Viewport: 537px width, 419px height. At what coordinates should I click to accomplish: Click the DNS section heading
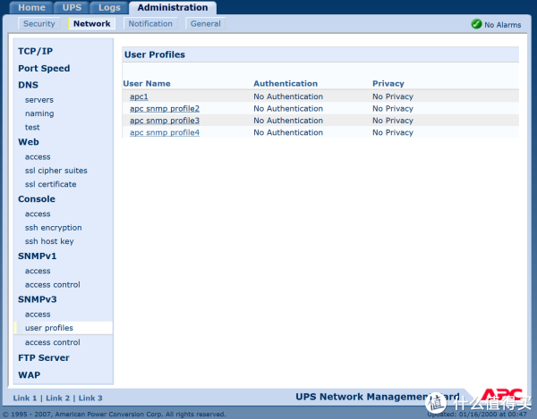[28, 85]
